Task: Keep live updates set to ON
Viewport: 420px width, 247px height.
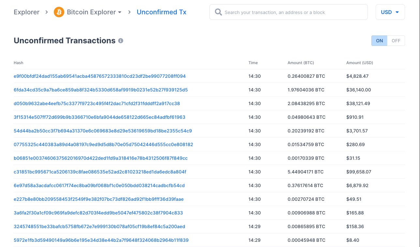Action: 379,40
